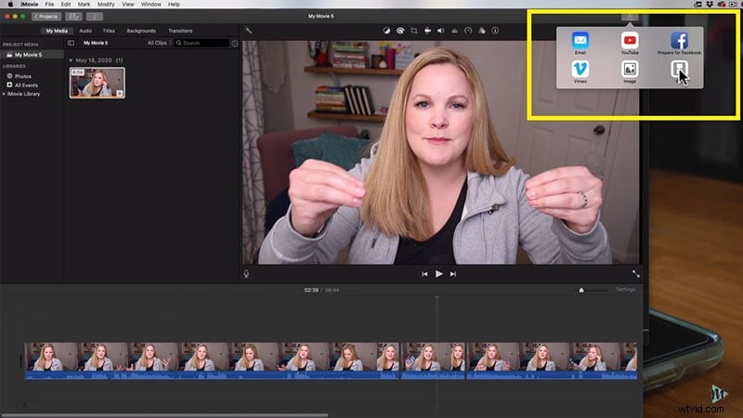Switch to Backgrounds tab

click(141, 31)
